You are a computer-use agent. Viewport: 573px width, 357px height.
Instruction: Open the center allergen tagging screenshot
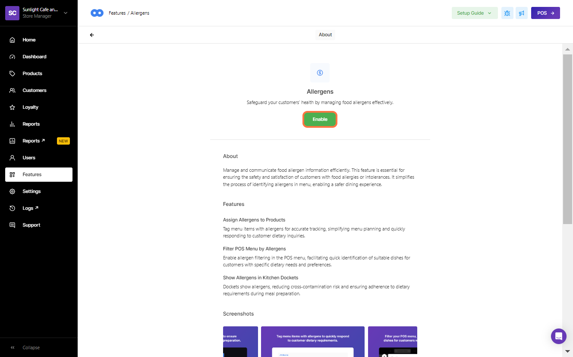tap(313, 341)
